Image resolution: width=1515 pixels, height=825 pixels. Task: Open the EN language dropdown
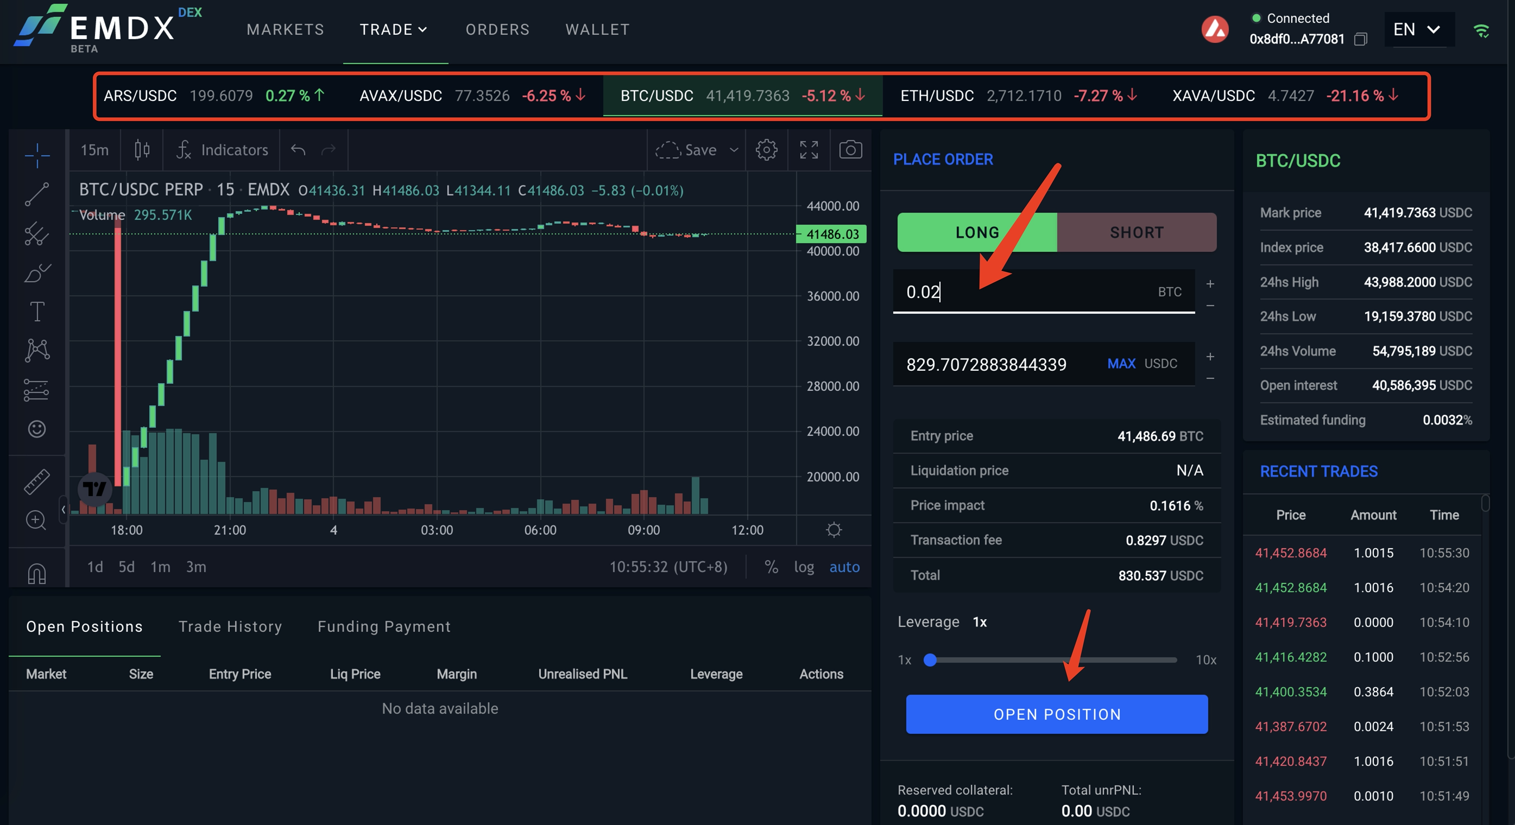click(1417, 29)
